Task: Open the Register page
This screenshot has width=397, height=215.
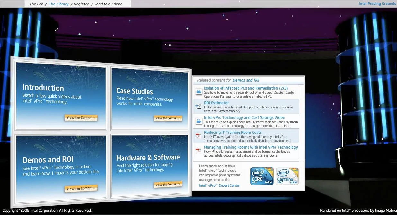Action: tap(81, 4)
